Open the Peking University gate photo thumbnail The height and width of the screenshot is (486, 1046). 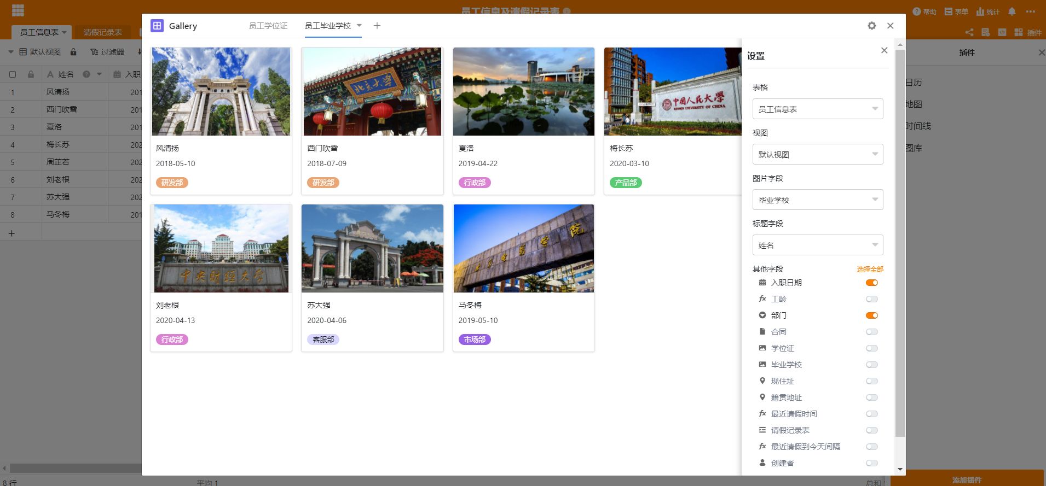(x=372, y=91)
